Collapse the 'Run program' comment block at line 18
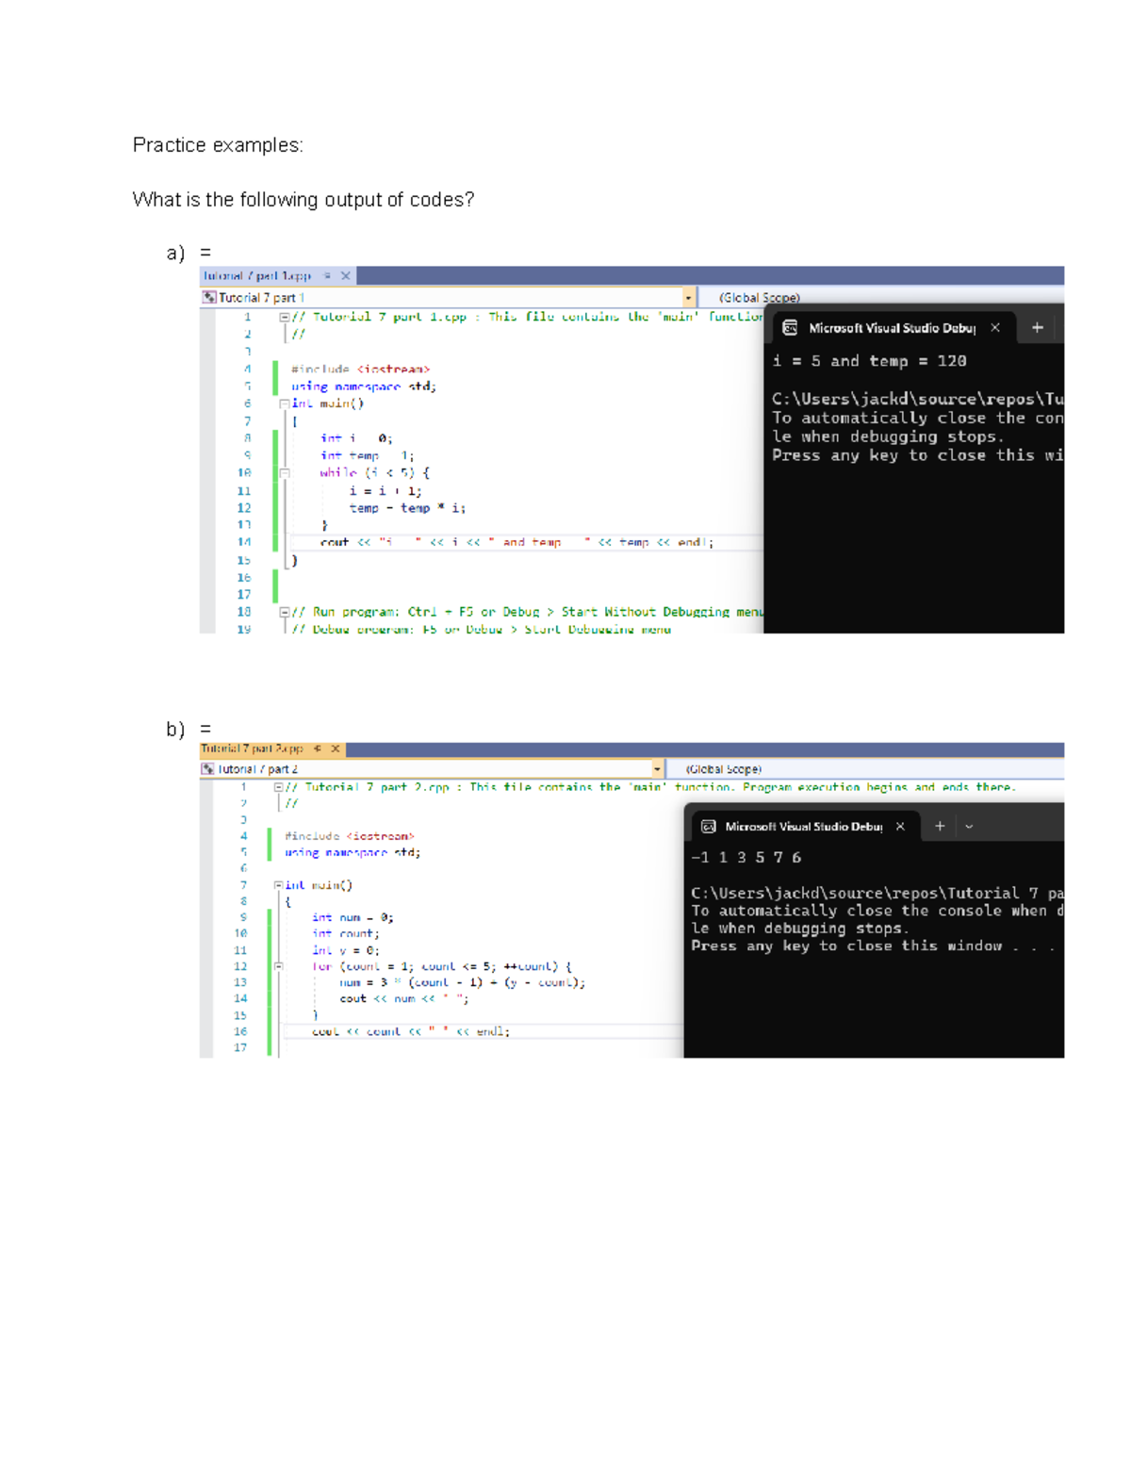This screenshot has width=1131, height=1464. click(x=284, y=612)
